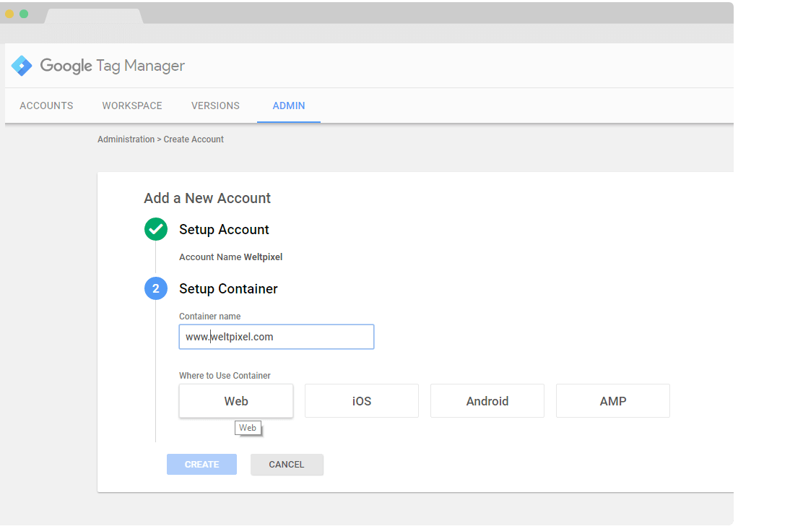Click the Setup Container step heading
This screenshot has width=790, height=529.
pyautogui.click(x=228, y=289)
